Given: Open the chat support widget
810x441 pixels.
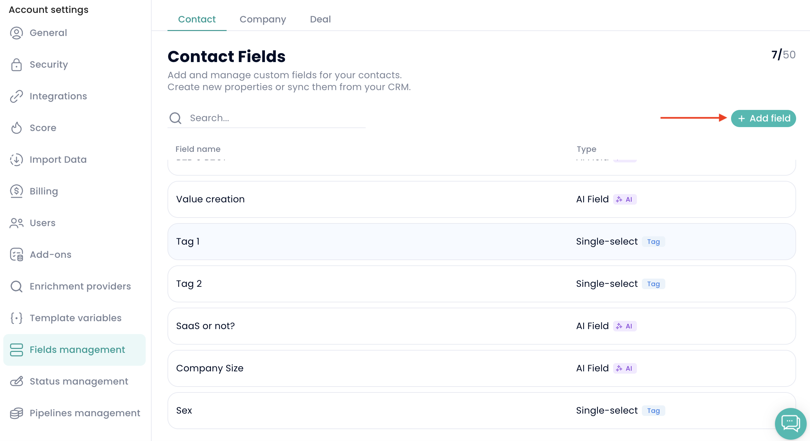Looking at the screenshot, I should (x=791, y=424).
